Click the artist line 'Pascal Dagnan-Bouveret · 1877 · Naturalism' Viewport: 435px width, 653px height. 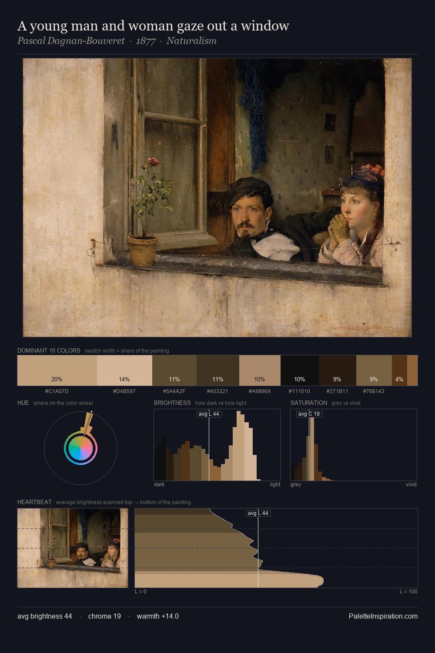(x=117, y=41)
